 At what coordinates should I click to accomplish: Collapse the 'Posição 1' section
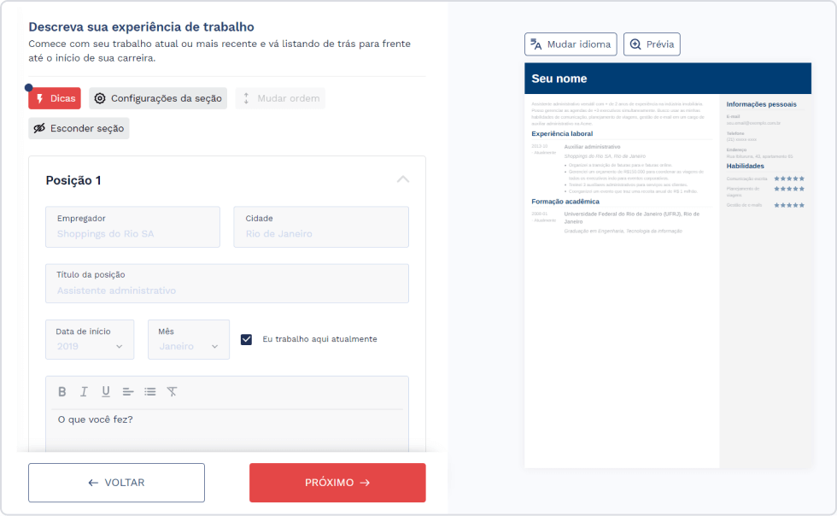[x=402, y=179]
